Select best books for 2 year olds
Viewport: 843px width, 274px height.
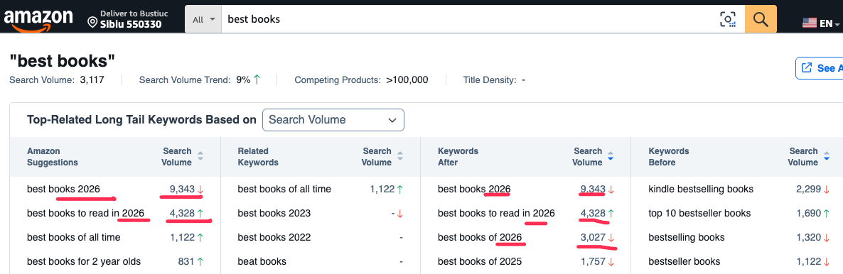click(x=84, y=262)
